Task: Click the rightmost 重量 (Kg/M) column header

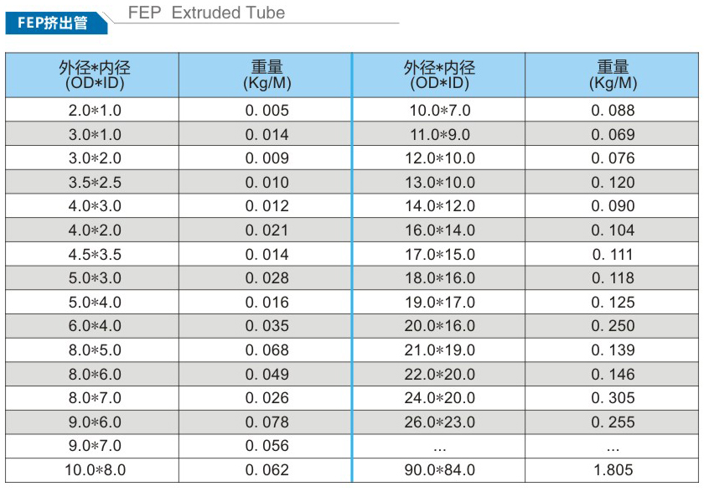Action: (x=613, y=75)
